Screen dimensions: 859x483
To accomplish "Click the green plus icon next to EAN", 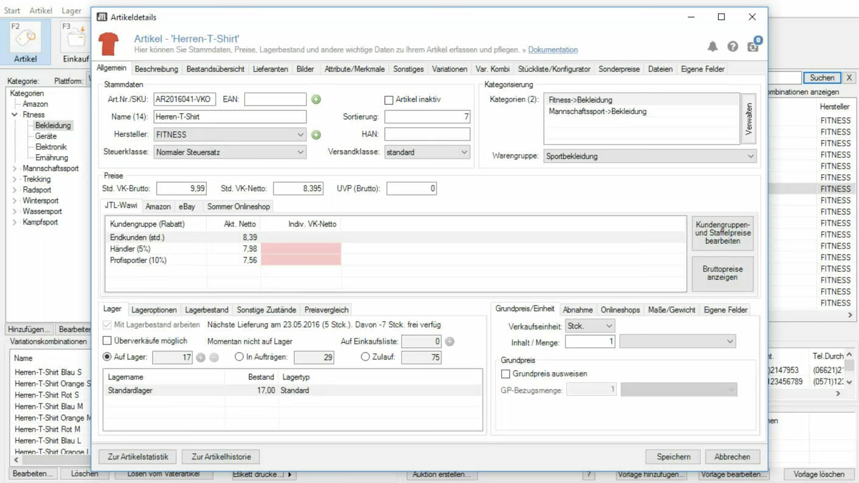I will click(x=316, y=99).
